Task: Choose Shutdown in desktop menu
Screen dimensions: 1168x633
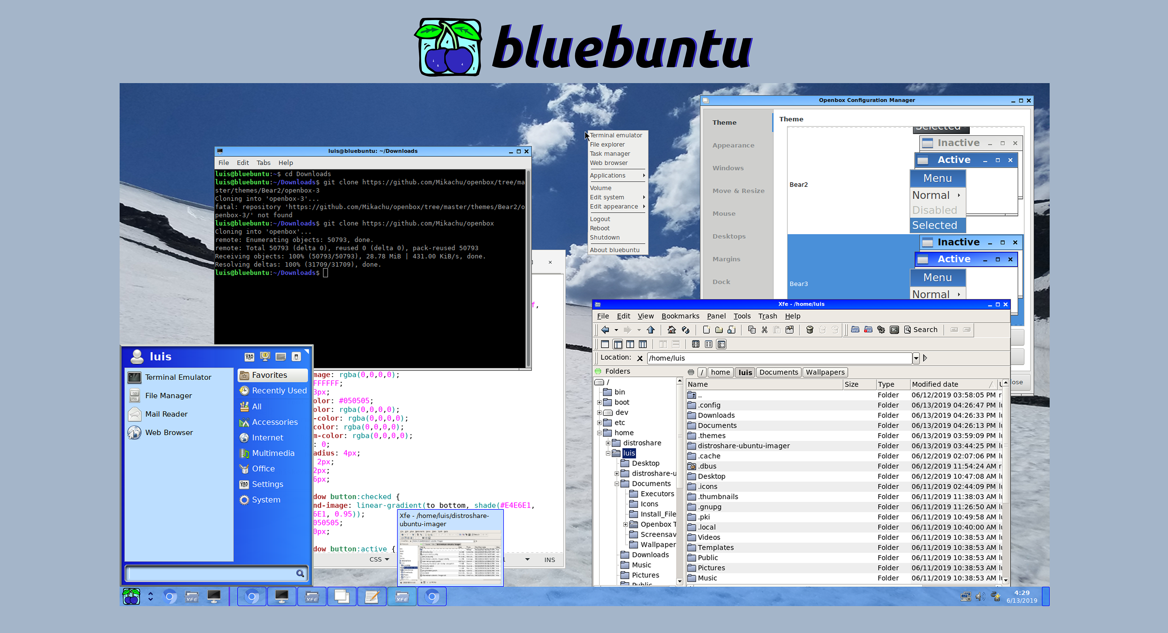Action: [604, 237]
